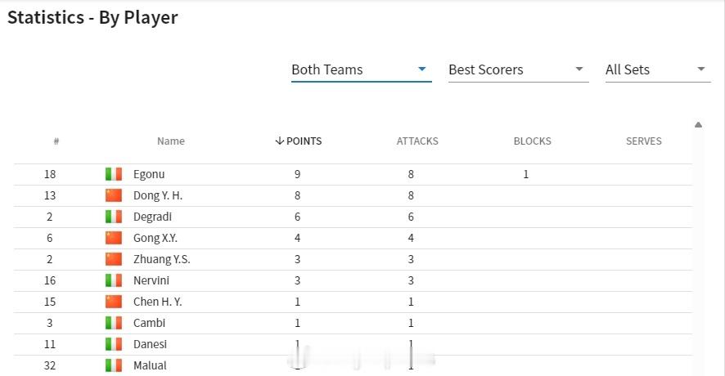Click the Italy flag beside Malual
The width and height of the screenshot is (725, 376).
114,365
